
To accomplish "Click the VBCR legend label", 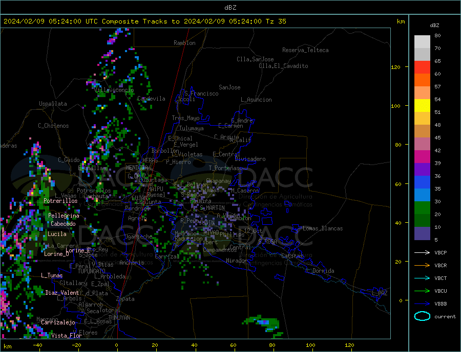I will (x=441, y=266).
